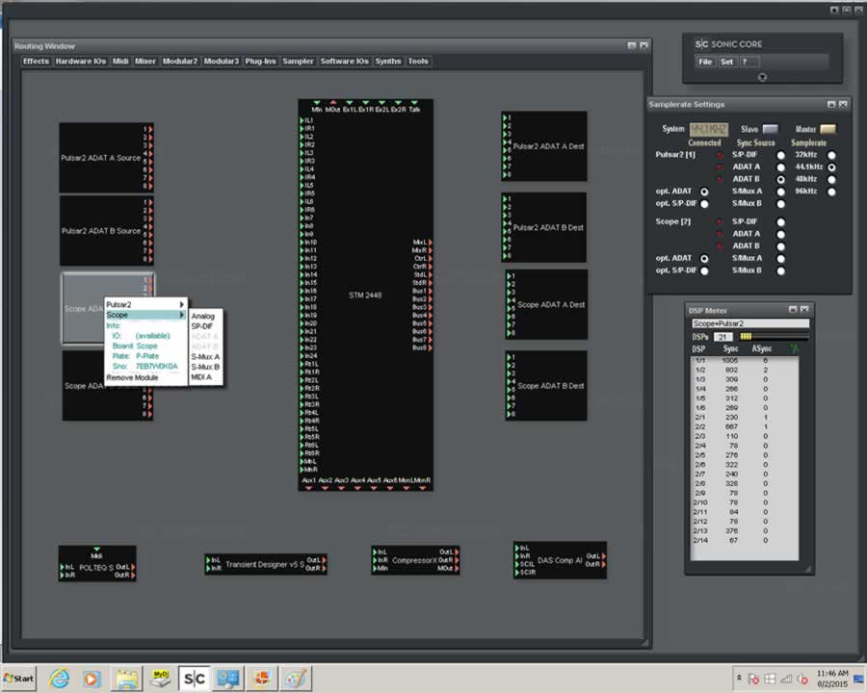Click input port 1 of Pulsar2 ADAT A Dest
This screenshot has height=693, width=867.
pos(504,117)
